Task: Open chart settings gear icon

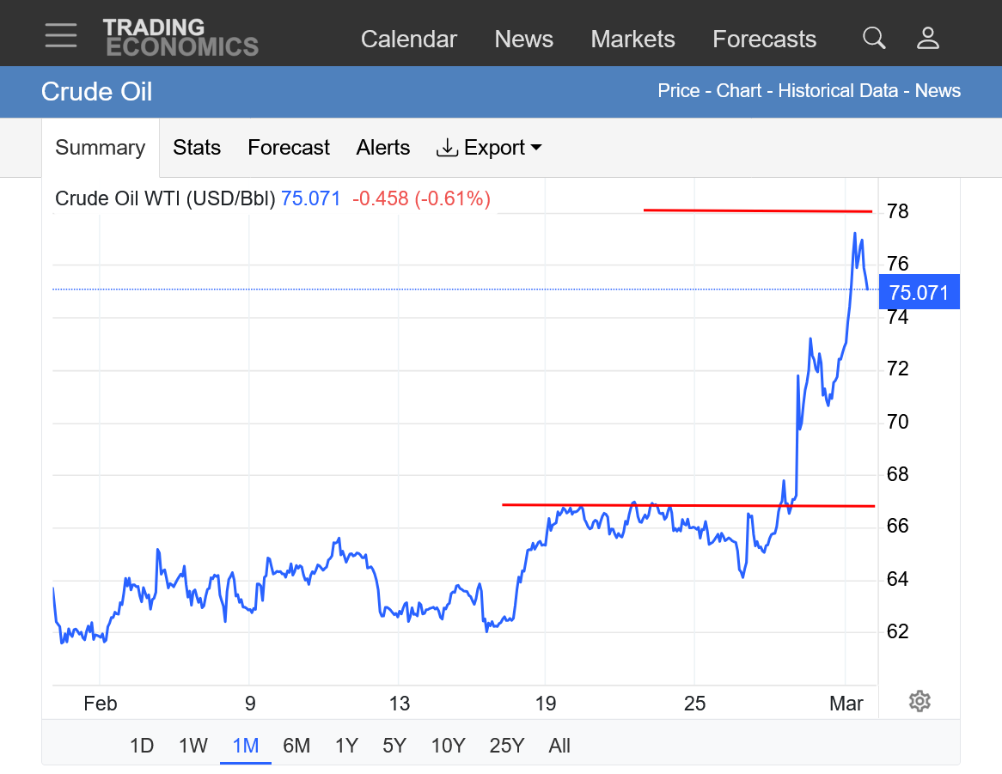Action: click(920, 701)
